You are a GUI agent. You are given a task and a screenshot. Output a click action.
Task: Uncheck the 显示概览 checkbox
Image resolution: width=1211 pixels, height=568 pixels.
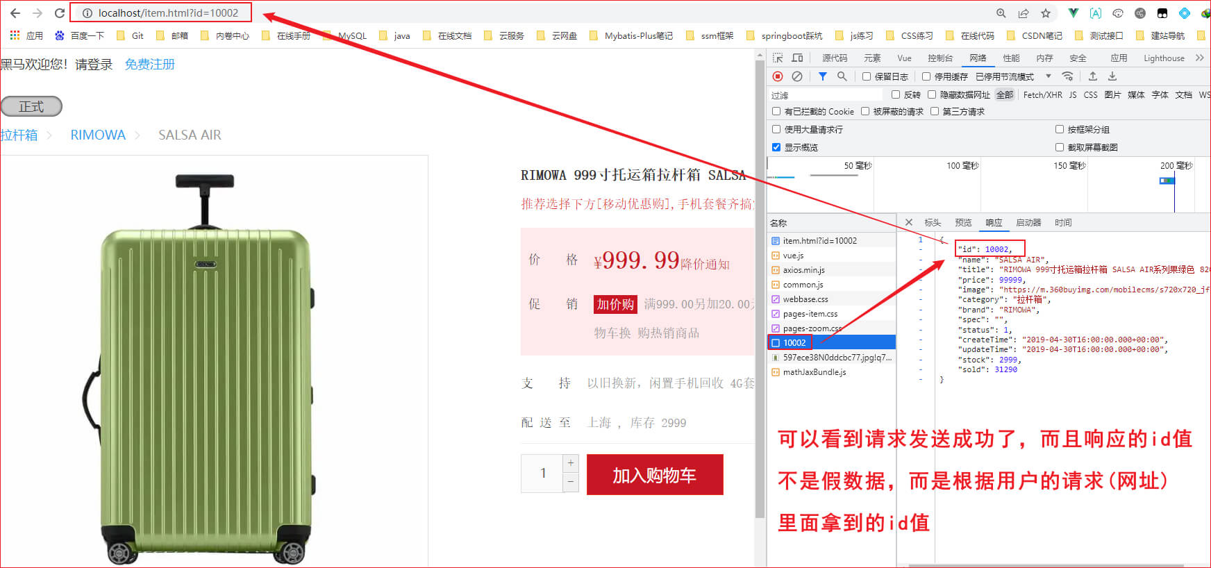coord(776,147)
